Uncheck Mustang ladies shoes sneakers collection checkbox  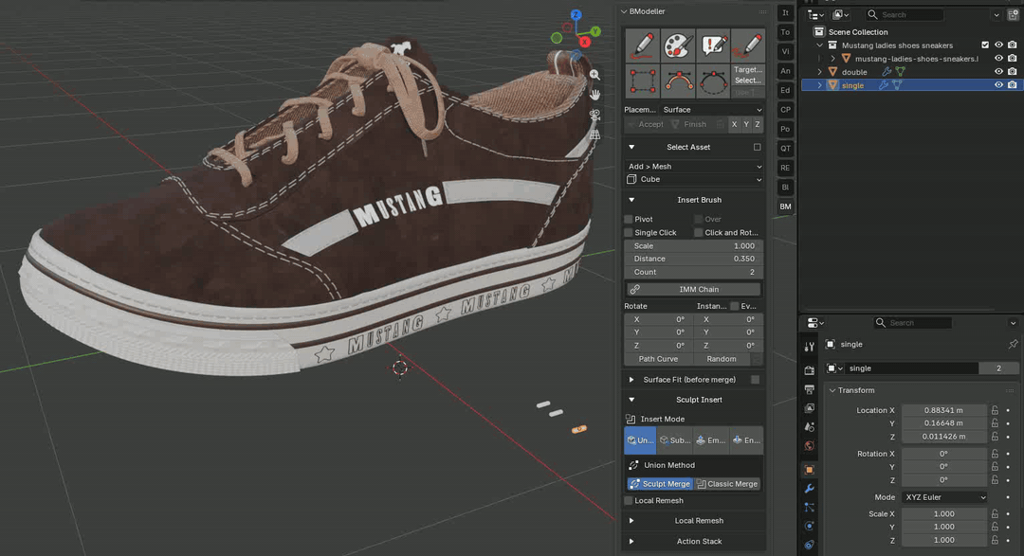(x=985, y=45)
